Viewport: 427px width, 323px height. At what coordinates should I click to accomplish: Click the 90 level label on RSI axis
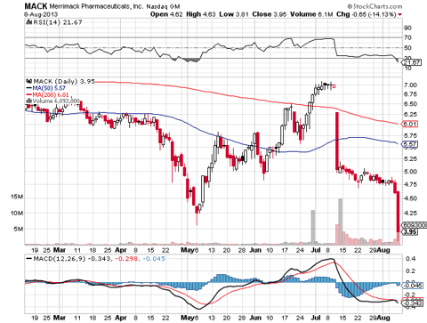407,28
